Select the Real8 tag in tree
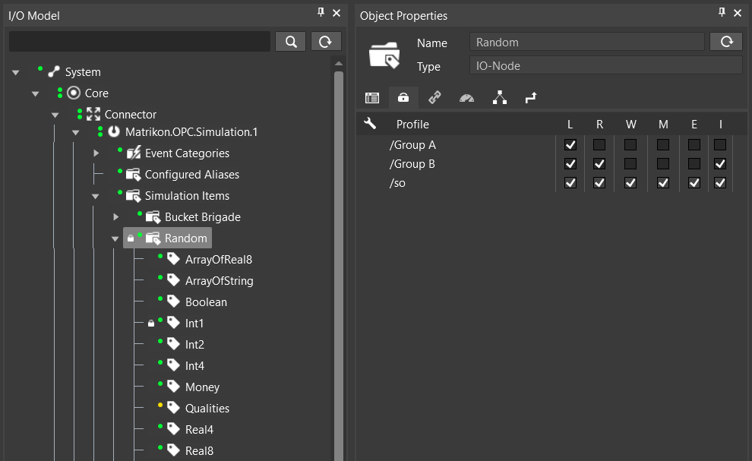 (x=199, y=450)
